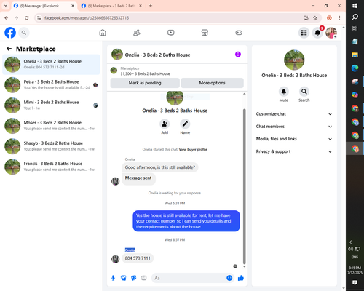
Task: Click the listing thumbnail in right panel
Action: tap(294, 60)
